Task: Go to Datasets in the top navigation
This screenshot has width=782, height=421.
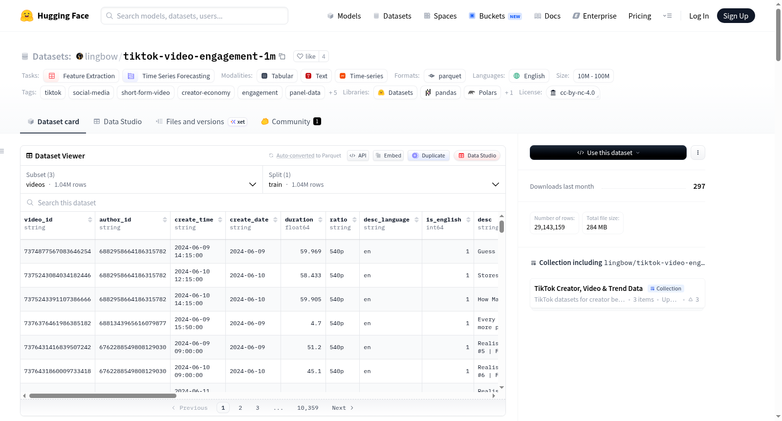Action: tap(392, 16)
